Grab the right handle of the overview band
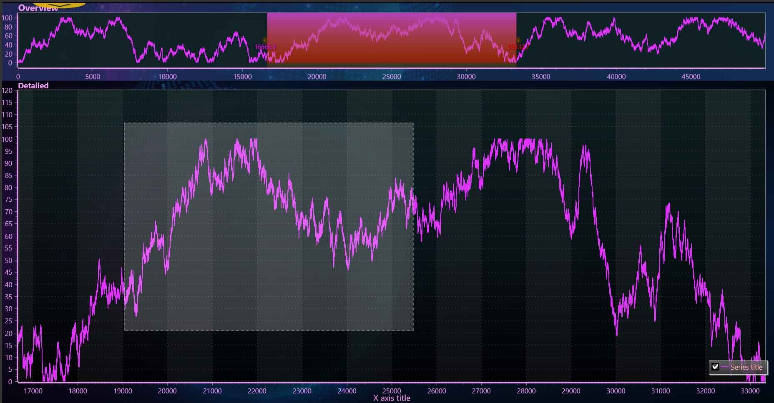The image size is (774, 403). tap(518, 40)
